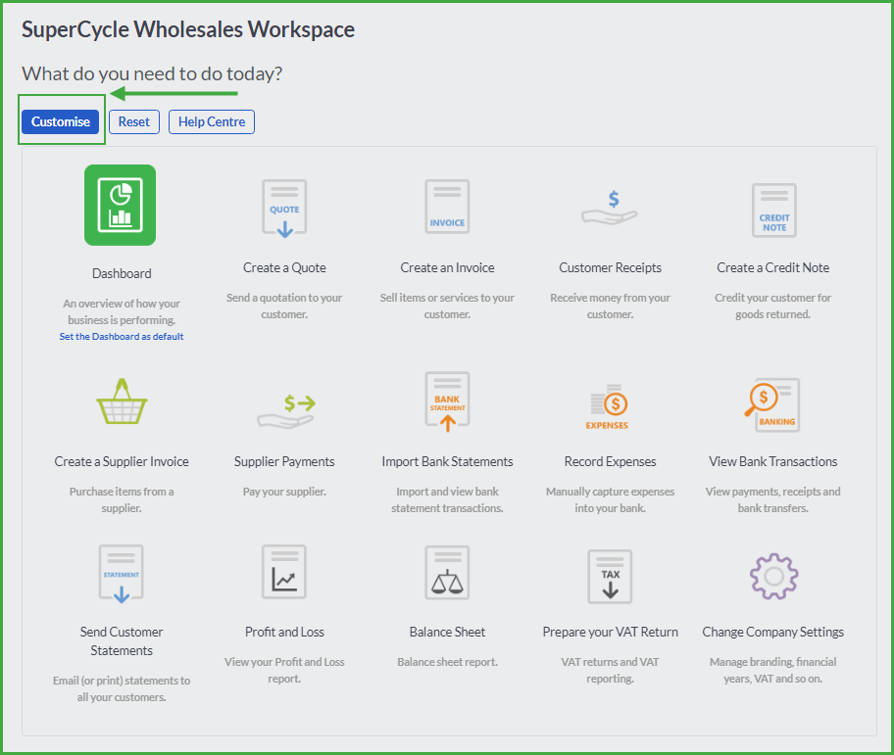The image size is (894, 755).
Task: Click 'Sell items or services' description
Action: (447, 306)
